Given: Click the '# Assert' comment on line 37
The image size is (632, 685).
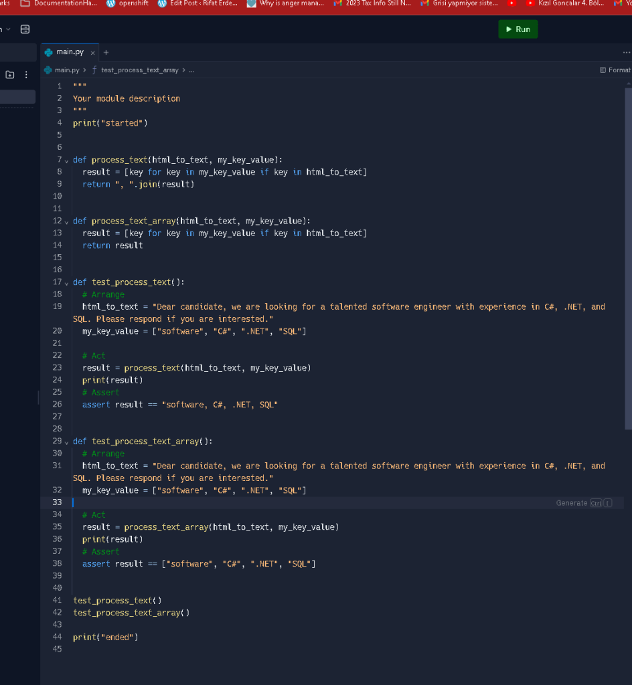Looking at the screenshot, I should (100, 552).
